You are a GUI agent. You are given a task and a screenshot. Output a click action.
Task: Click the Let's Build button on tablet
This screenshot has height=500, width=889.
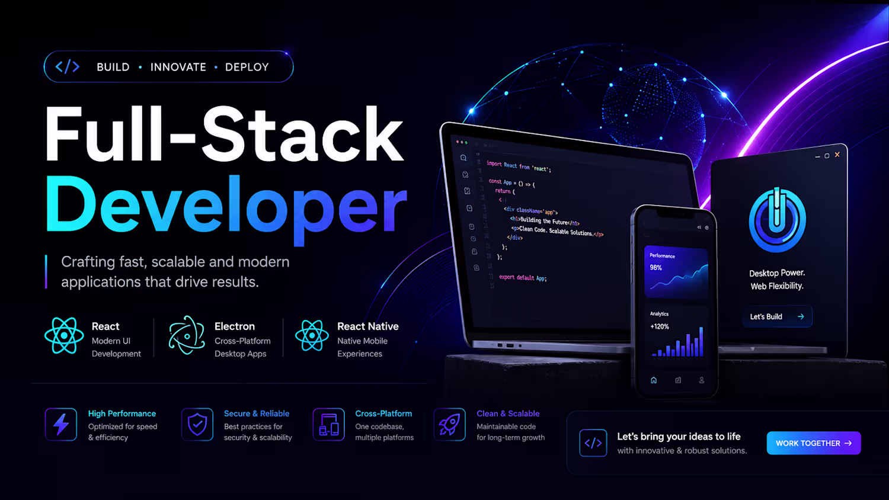coord(777,316)
